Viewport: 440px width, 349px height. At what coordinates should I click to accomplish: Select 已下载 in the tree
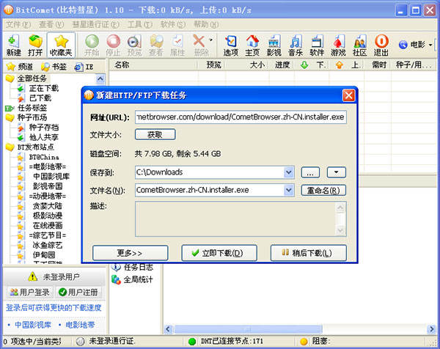click(x=40, y=98)
